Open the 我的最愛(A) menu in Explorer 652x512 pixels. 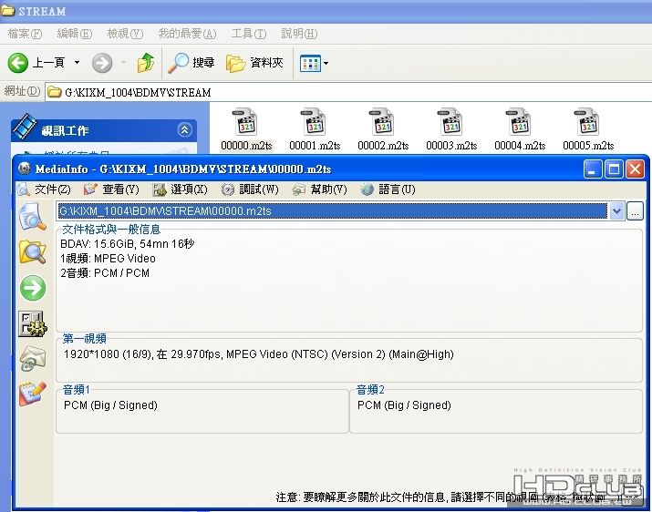point(187,34)
